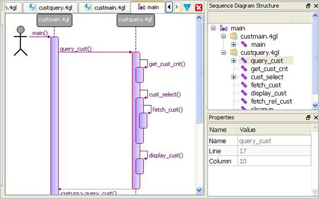The height and width of the screenshot is (199, 319).
Task: Click the 4gl file icon on custquery.4gl tab
Action: pos(33,7)
